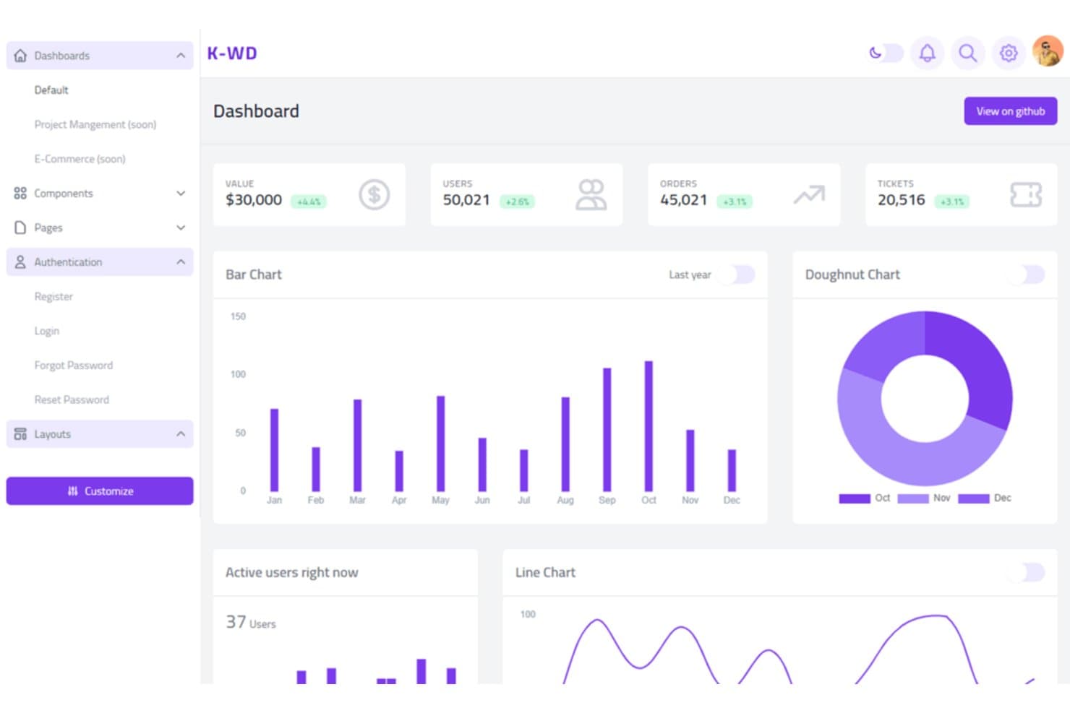This screenshot has width=1070, height=713.
Task: Click the Customize button
Action: [x=100, y=491]
